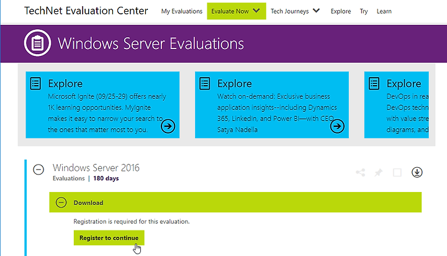Click the list icon on the Microsoft Ignite Explore card
This screenshot has height=256, width=447.
pos(35,84)
